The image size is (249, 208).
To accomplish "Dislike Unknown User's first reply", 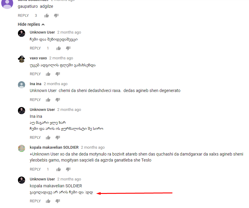I will tap(68, 48).
